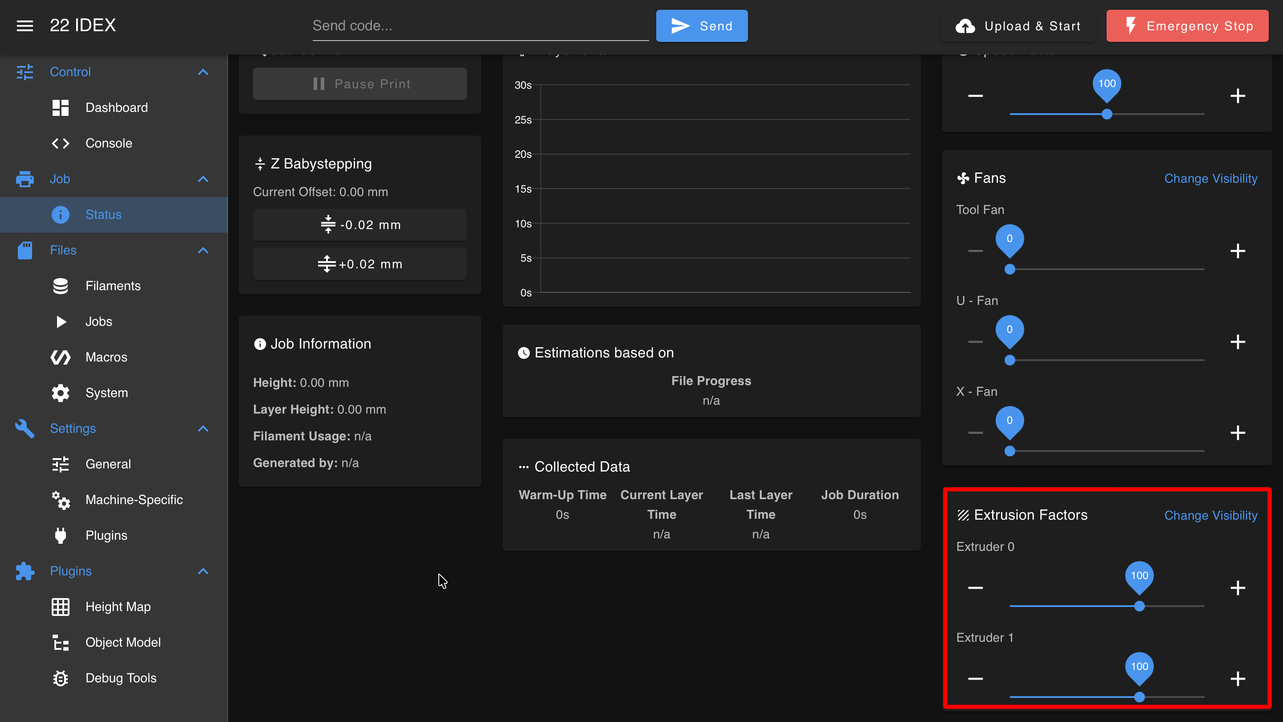Open the Macros page
The image size is (1283, 722).
tap(114, 357)
